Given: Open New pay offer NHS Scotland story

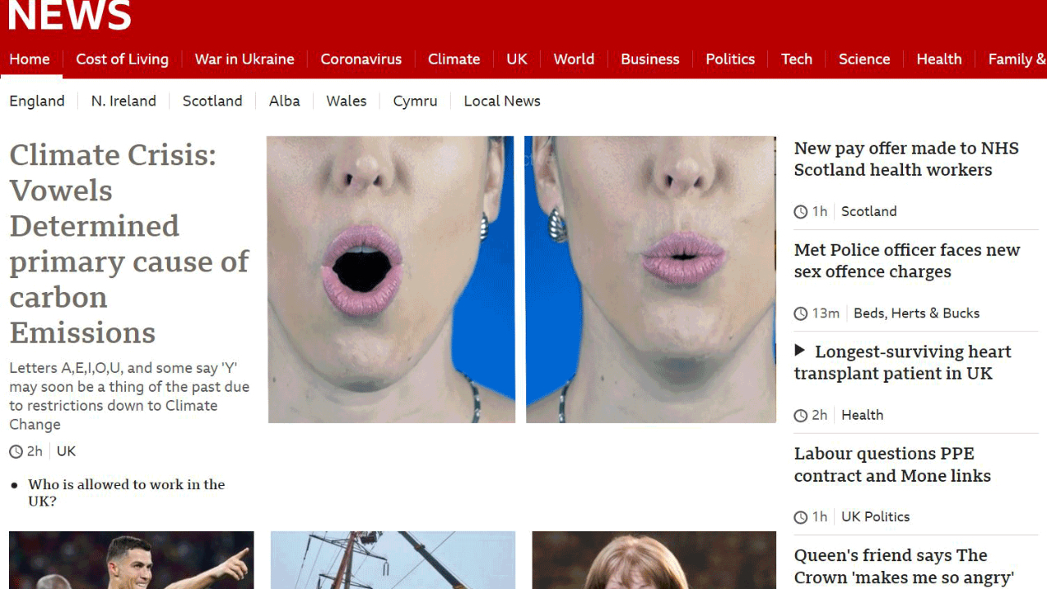Looking at the screenshot, I should pyautogui.click(x=906, y=159).
